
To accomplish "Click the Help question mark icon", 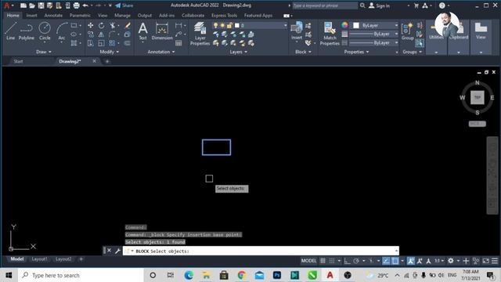I will tap(442, 5).
